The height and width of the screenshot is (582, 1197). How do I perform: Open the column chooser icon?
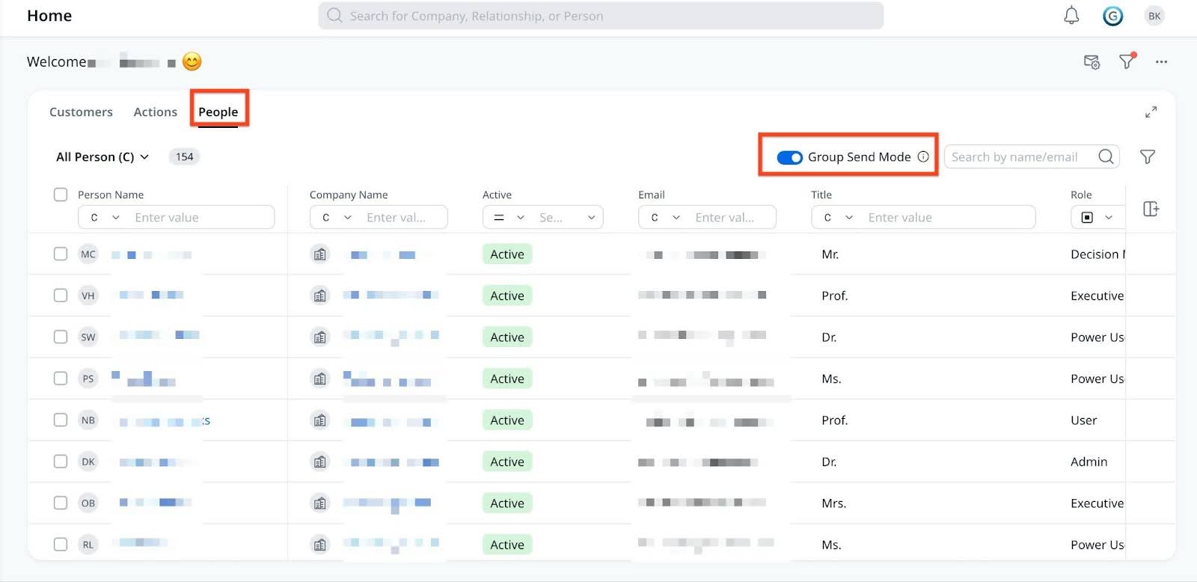pos(1151,209)
